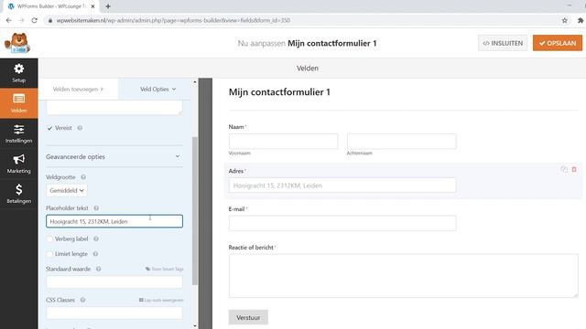Select the Voornaam field in preview

(283, 142)
